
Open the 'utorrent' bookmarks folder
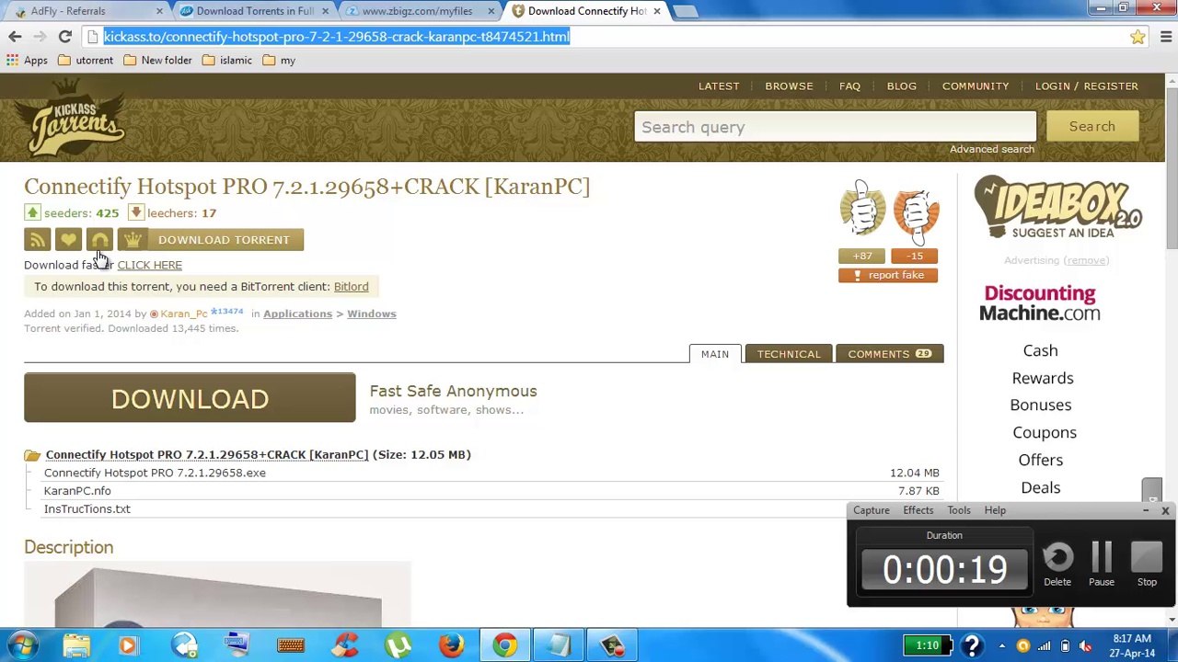point(85,61)
